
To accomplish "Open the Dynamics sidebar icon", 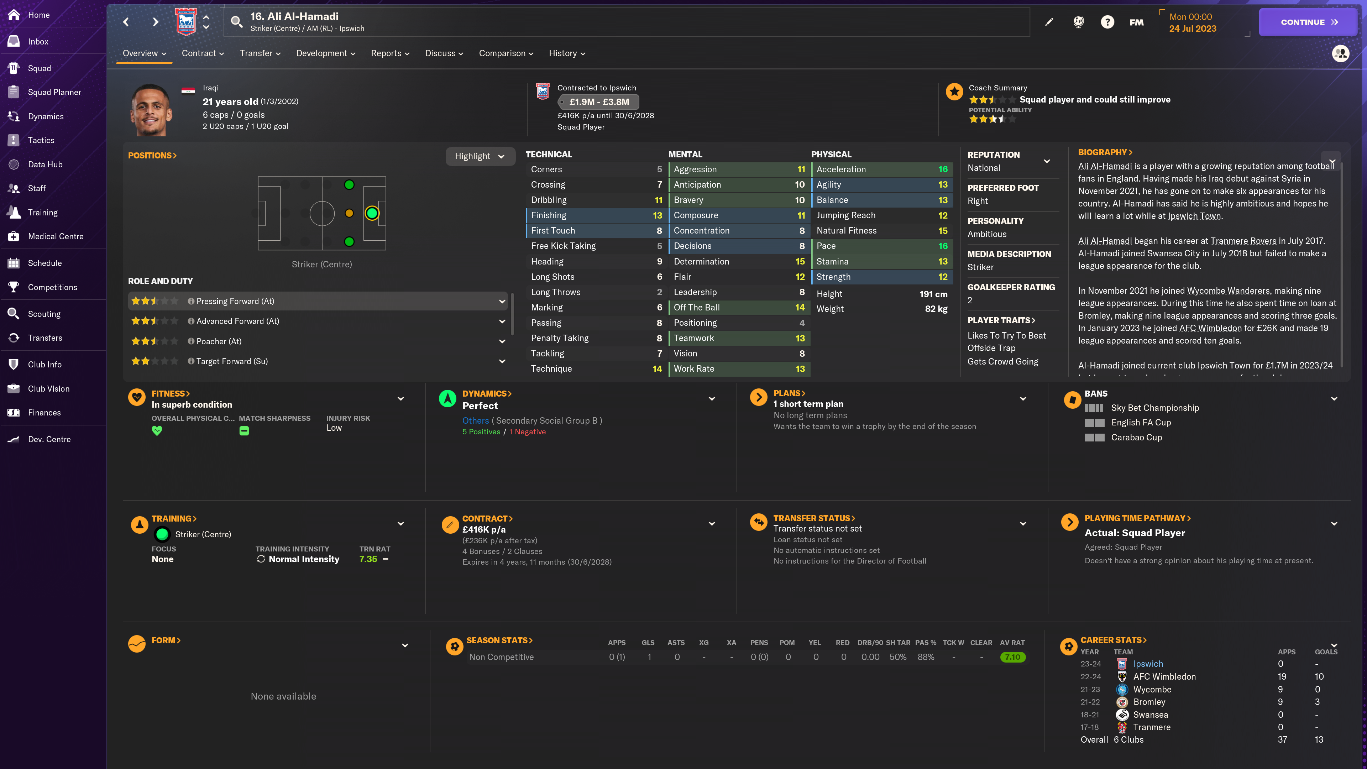I will 14,116.
